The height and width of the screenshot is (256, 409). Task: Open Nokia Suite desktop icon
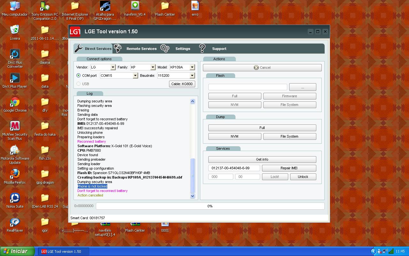click(15, 201)
